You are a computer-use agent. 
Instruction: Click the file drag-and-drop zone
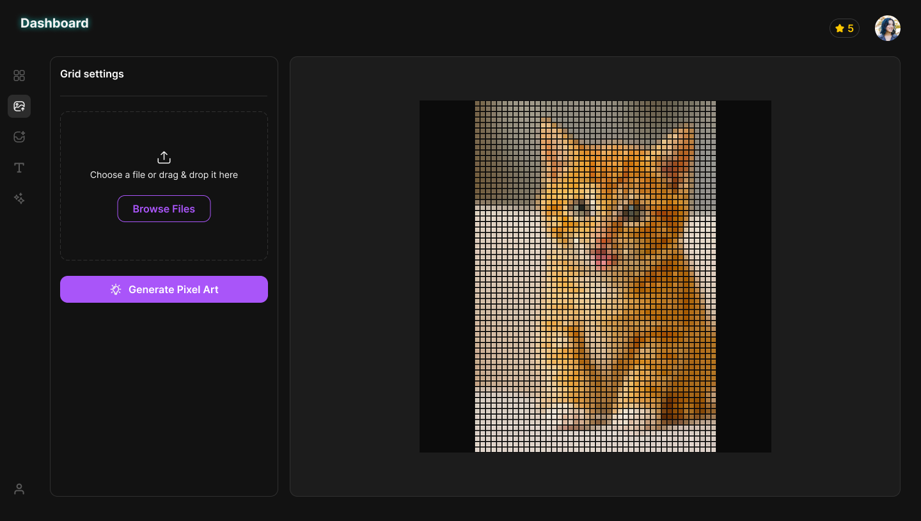click(164, 186)
